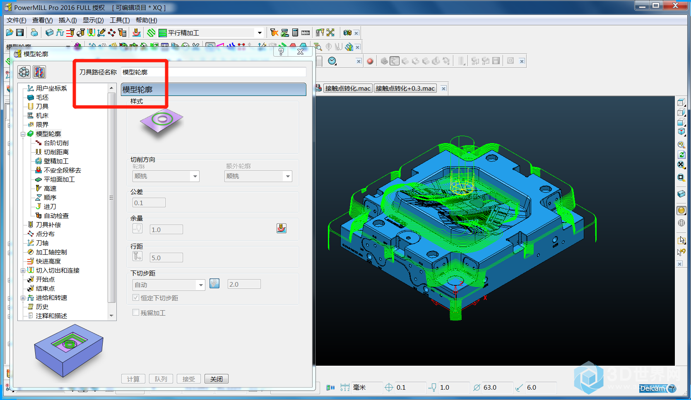
Task: Click the dialog help question mark button
Action: (281, 52)
